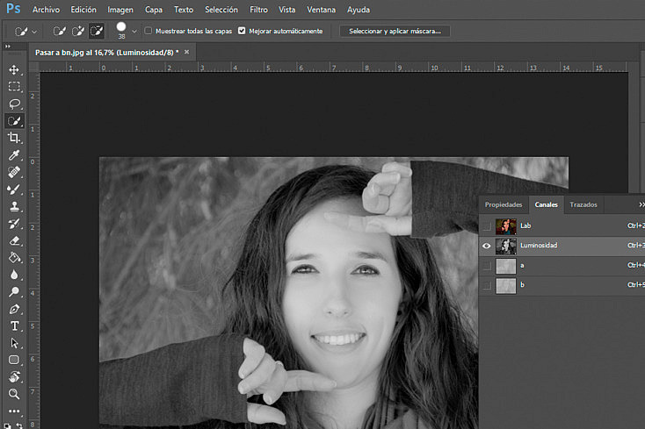Open the brush options dropdown arrow
Viewport: 645px width, 429px height.
click(x=134, y=32)
